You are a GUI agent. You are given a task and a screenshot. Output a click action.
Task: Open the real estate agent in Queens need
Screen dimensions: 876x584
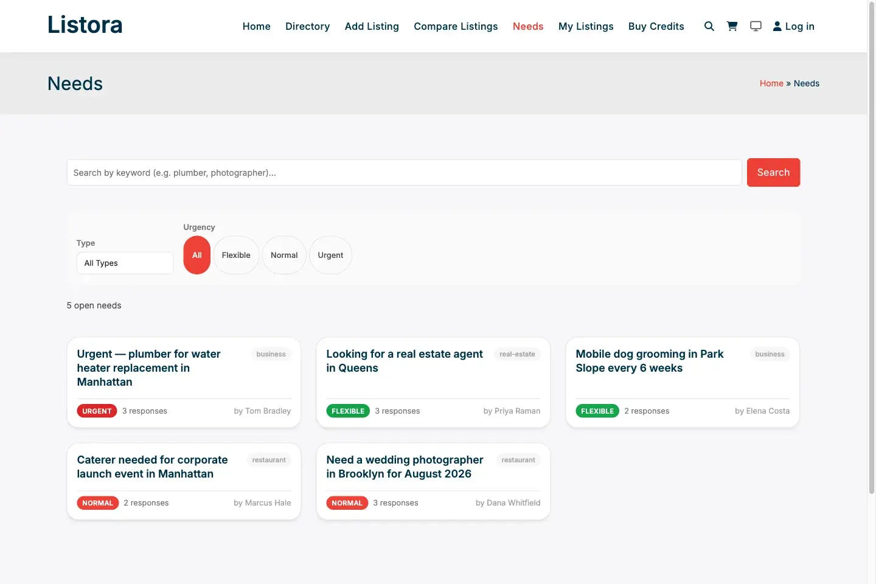[405, 361]
